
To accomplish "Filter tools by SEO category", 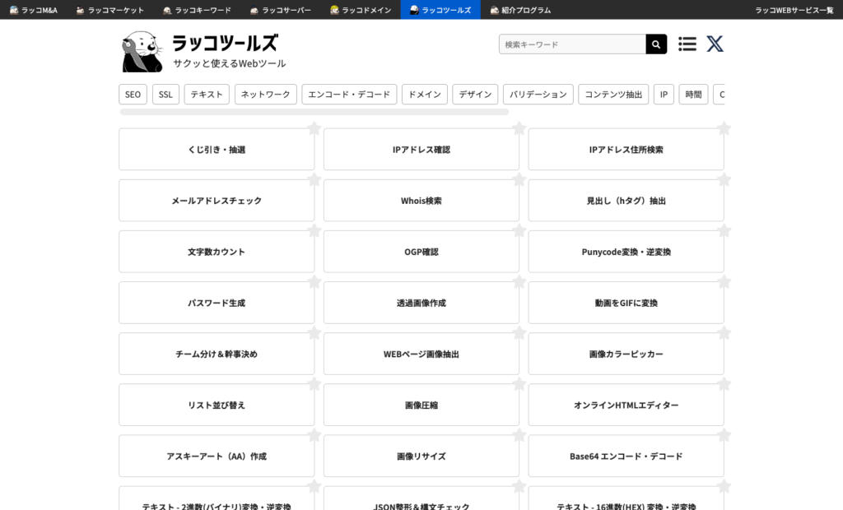I will (133, 94).
